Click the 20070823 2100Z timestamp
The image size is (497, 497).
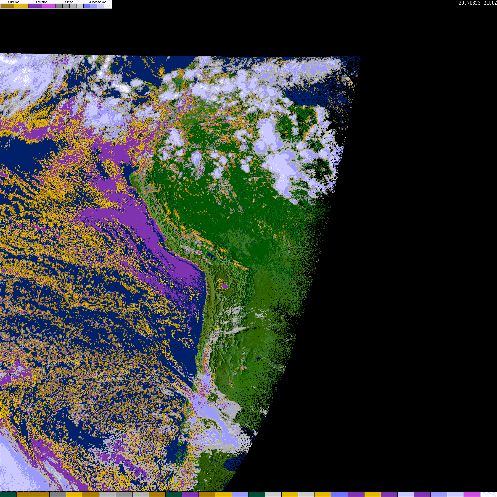(478, 3)
